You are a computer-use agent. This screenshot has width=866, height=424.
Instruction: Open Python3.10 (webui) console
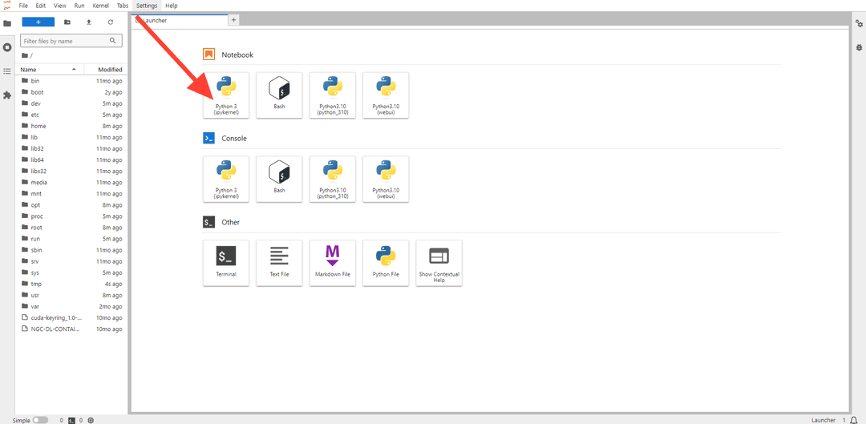[386, 178]
